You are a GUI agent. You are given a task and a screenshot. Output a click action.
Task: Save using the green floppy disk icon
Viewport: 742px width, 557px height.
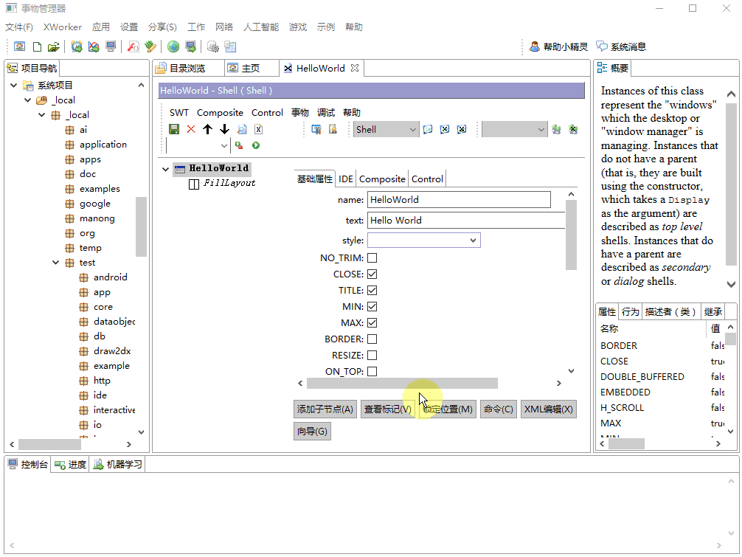(173, 129)
